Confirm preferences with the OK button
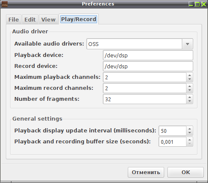The height and width of the screenshot is (183, 208). pyautogui.click(x=186, y=172)
